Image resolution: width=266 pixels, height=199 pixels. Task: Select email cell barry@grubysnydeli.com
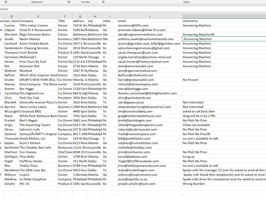pos(150,80)
